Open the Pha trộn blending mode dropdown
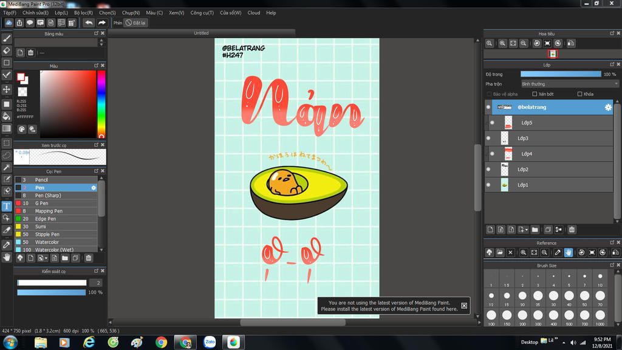 pyautogui.click(x=570, y=84)
